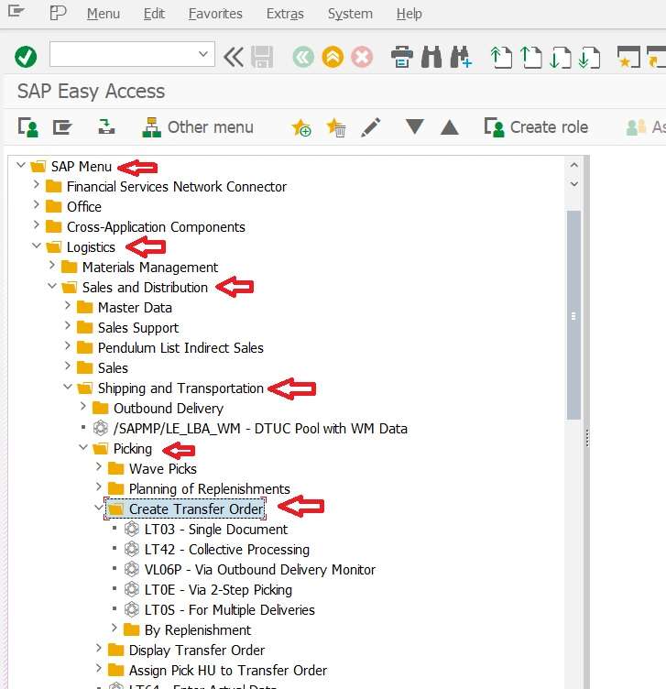Expand the Sales Support folder
The width and height of the screenshot is (666, 689).
68,326
